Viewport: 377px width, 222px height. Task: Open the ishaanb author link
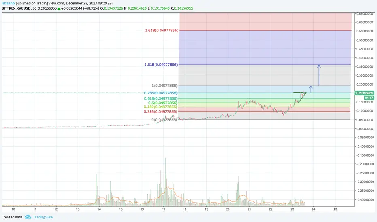pos(8,3)
